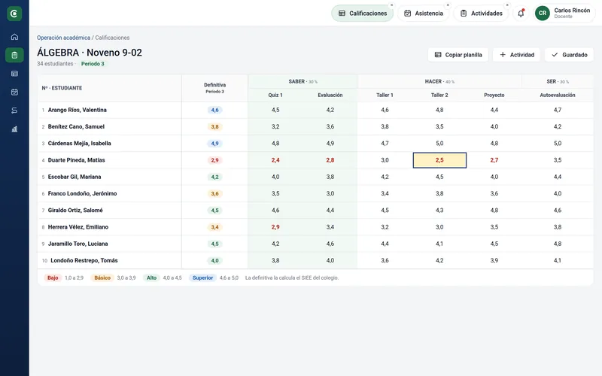Click the Quiz 1 column header
The width and height of the screenshot is (602, 376).
275,95
